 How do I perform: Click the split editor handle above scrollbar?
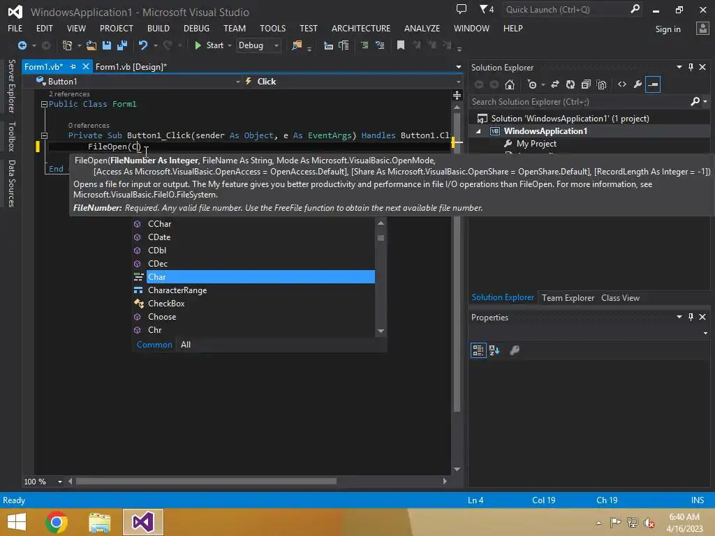[457, 95]
